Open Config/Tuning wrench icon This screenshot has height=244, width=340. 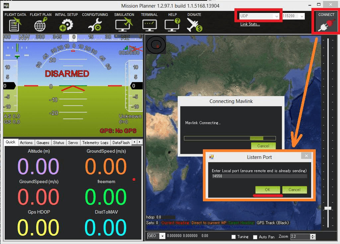tap(94, 24)
